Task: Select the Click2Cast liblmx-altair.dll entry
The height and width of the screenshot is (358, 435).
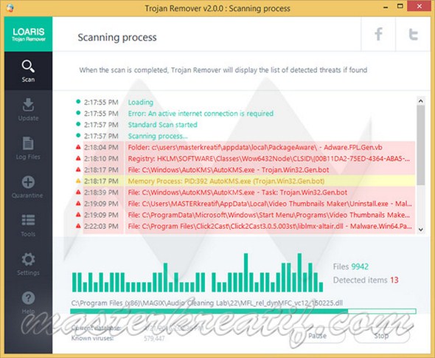Action: pos(270,226)
